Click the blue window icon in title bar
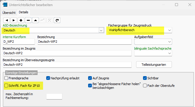The width and height of the screenshot is (195, 107). pos(5,5)
